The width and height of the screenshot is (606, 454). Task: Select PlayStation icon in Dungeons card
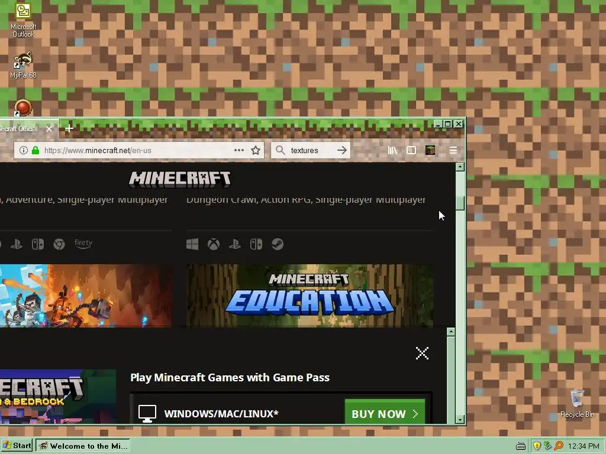pos(235,244)
